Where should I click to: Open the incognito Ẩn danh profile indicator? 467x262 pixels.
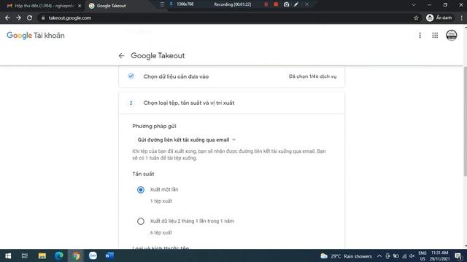pyautogui.click(x=439, y=17)
